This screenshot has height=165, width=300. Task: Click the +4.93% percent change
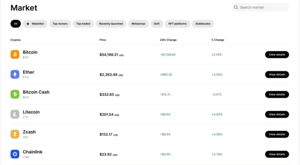pyautogui.click(x=217, y=114)
